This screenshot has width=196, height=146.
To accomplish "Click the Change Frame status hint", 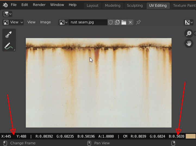I will pyautogui.click(x=23, y=143).
